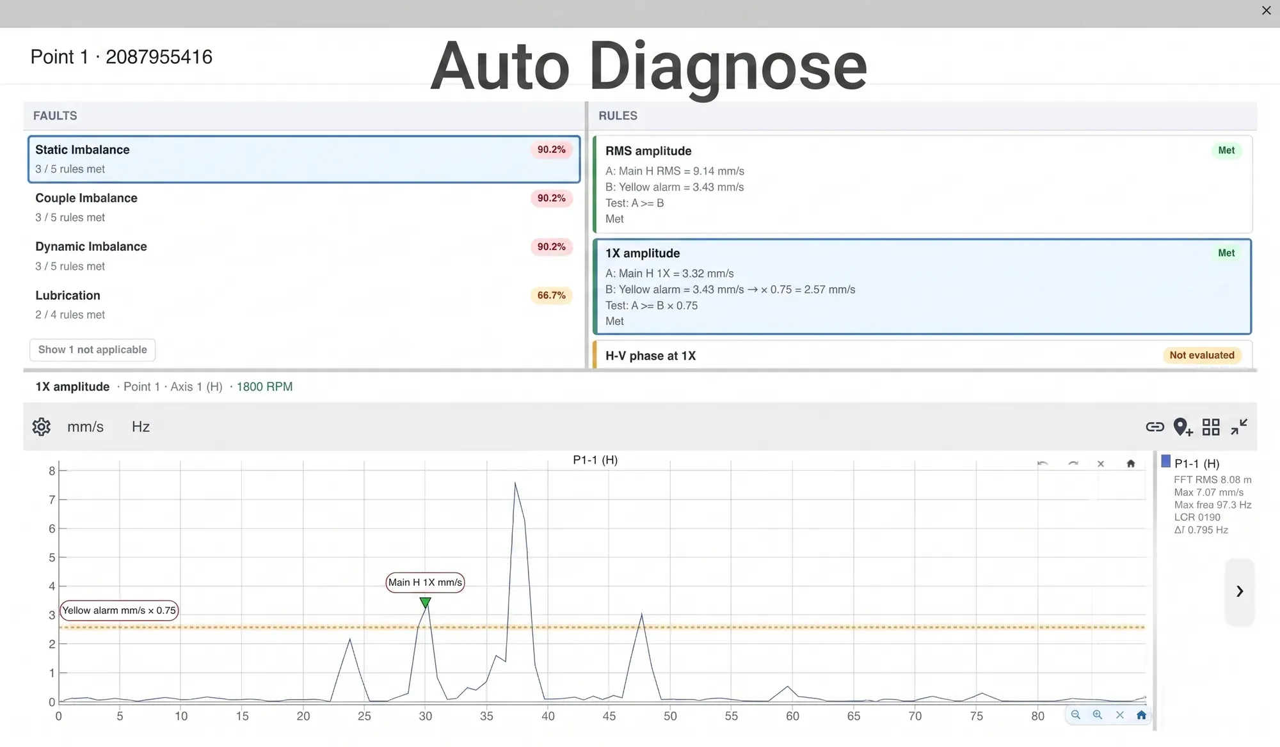Click the 1800 RPM link
The width and height of the screenshot is (1280, 747).
264,387
